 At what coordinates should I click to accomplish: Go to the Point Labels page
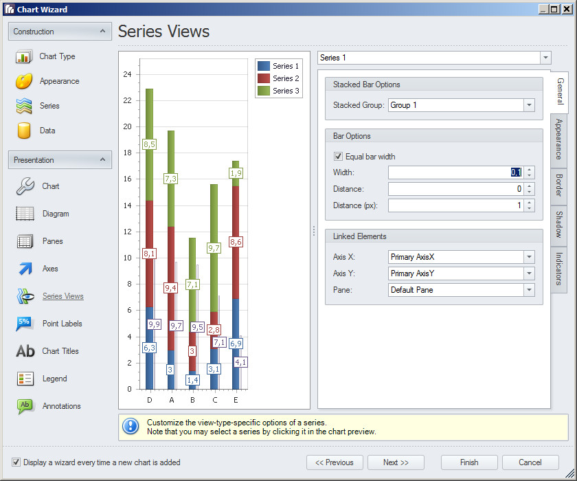63,324
